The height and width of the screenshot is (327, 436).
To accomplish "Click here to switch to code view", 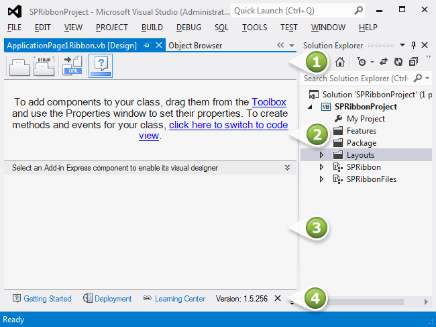I will (x=229, y=125).
